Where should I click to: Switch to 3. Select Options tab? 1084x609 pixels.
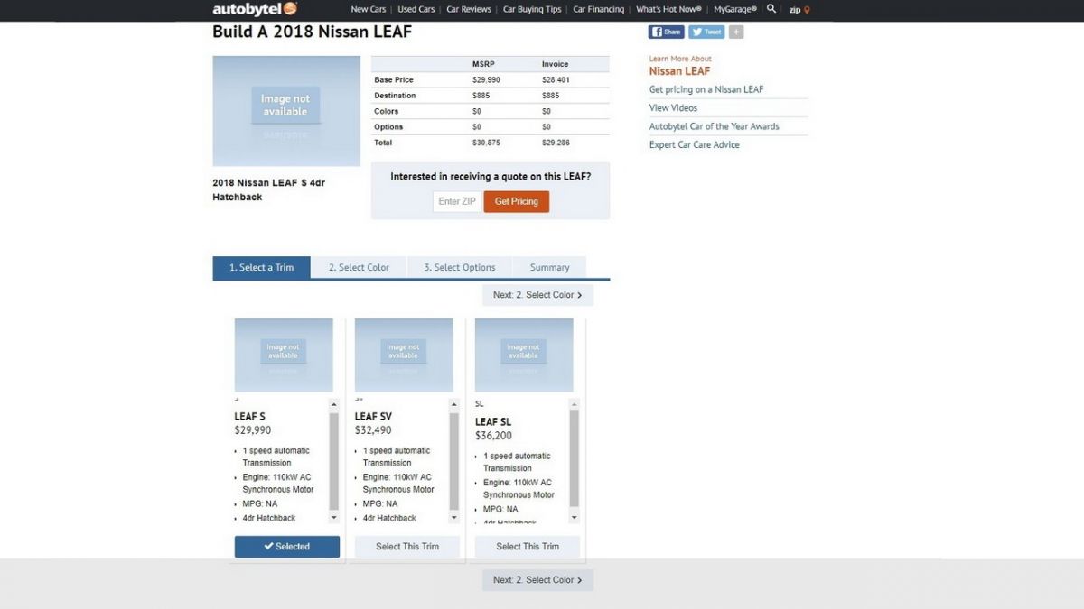click(x=460, y=267)
